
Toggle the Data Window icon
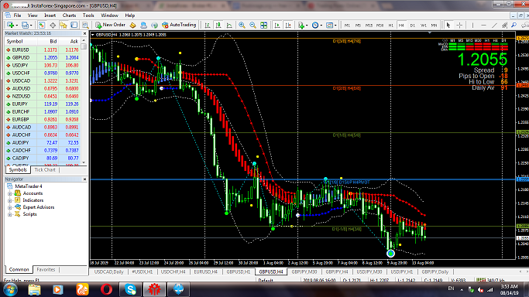[53, 25]
